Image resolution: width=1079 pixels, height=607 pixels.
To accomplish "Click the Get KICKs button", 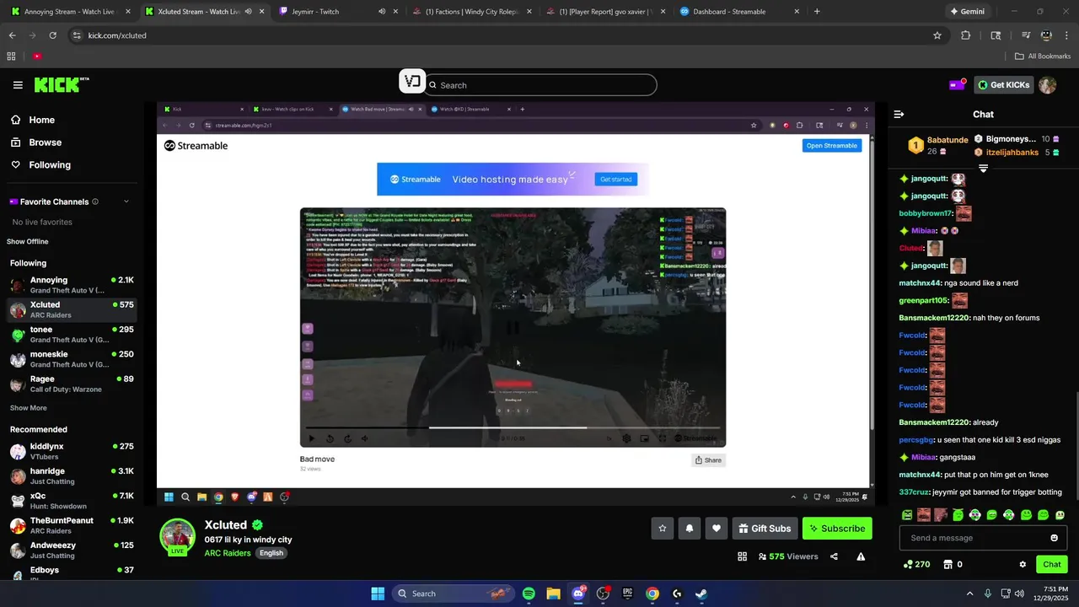I will [x=1004, y=85].
